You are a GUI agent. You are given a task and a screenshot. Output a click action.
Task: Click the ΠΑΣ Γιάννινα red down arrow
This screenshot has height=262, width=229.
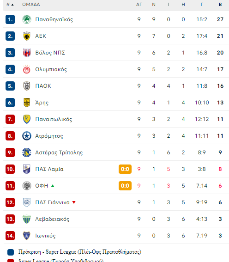74,202
